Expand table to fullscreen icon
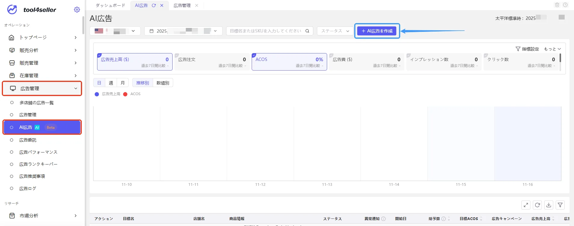This screenshot has height=226, width=574. (x=526, y=205)
